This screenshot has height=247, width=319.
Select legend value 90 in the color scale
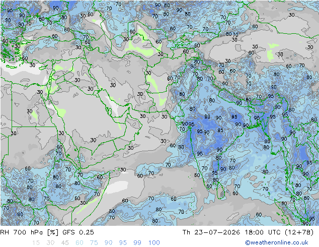(108, 243)
